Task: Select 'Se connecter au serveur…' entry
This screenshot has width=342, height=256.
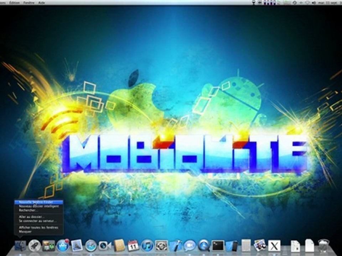Action: coord(38,221)
